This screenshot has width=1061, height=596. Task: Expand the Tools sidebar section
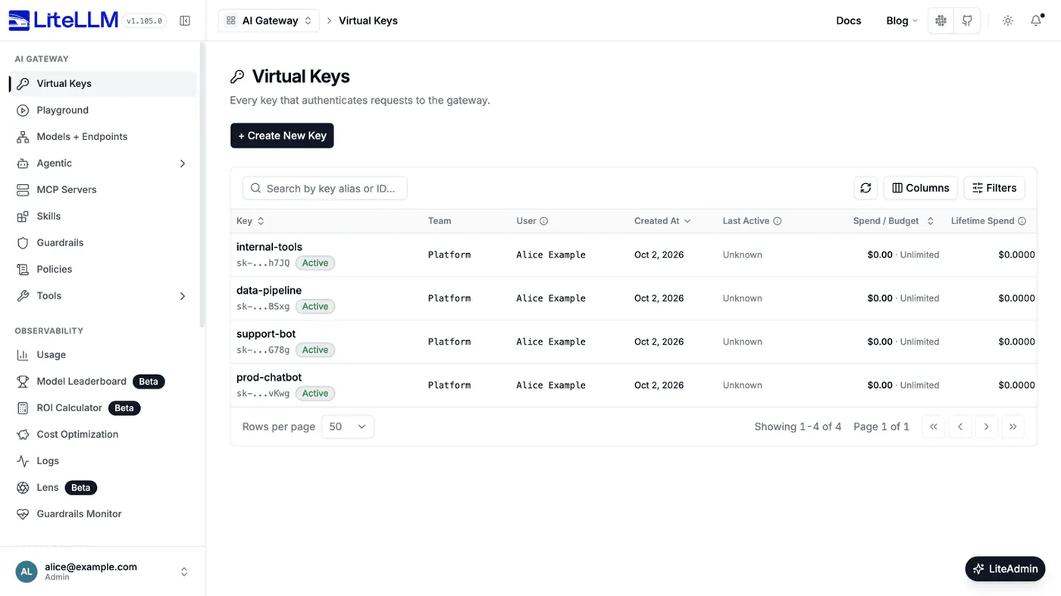coord(102,295)
